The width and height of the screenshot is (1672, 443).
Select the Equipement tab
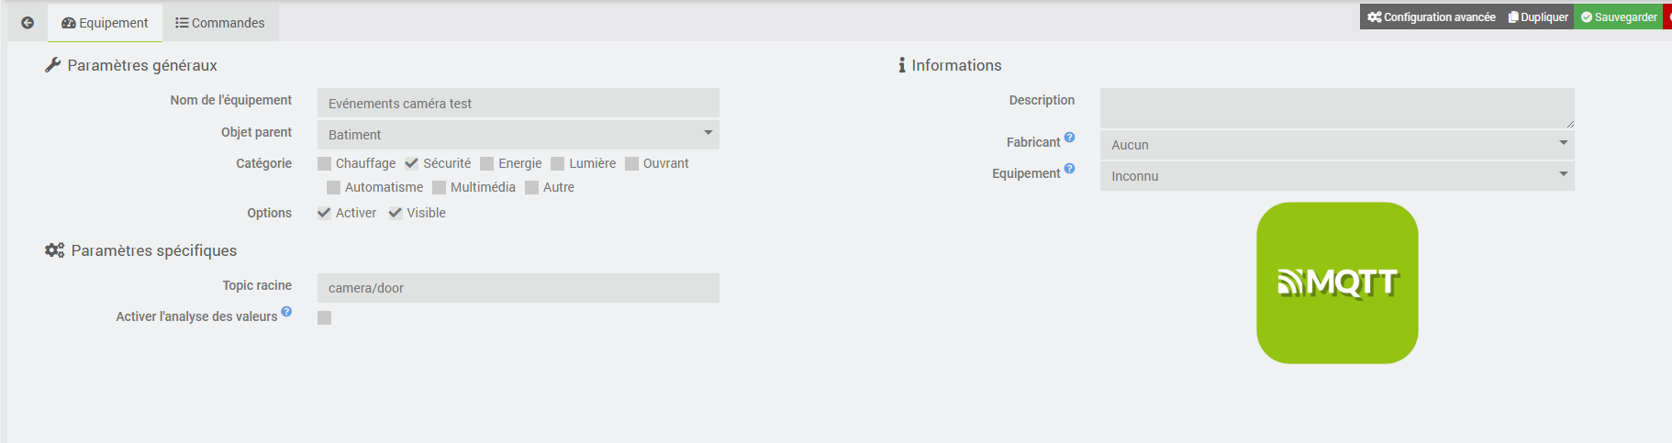(105, 23)
